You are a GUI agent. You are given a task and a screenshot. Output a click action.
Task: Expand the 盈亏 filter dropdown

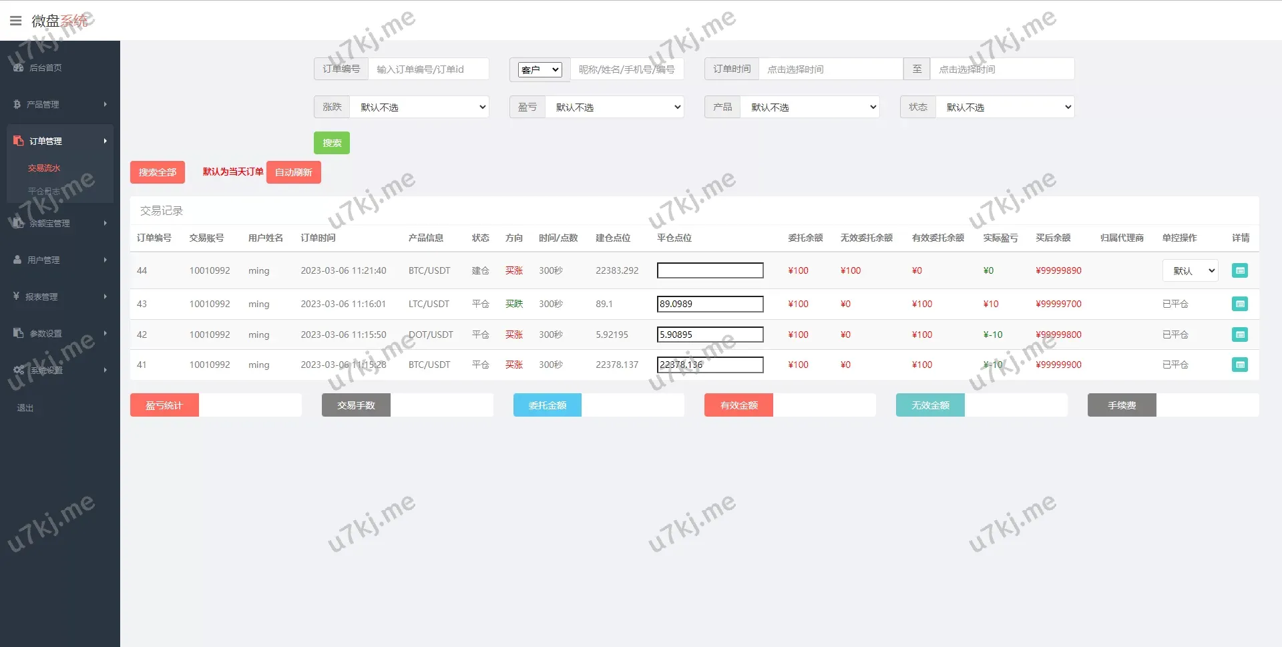(x=614, y=107)
